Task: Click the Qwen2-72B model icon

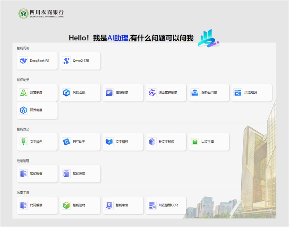Action: click(x=66, y=61)
